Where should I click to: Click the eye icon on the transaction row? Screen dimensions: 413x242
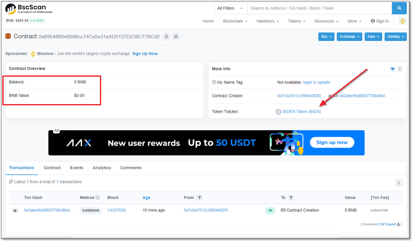click(15, 211)
